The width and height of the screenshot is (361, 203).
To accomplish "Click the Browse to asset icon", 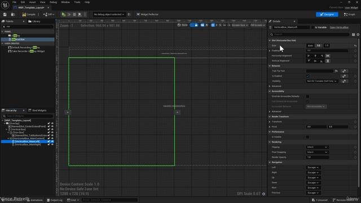I will click(13, 15).
